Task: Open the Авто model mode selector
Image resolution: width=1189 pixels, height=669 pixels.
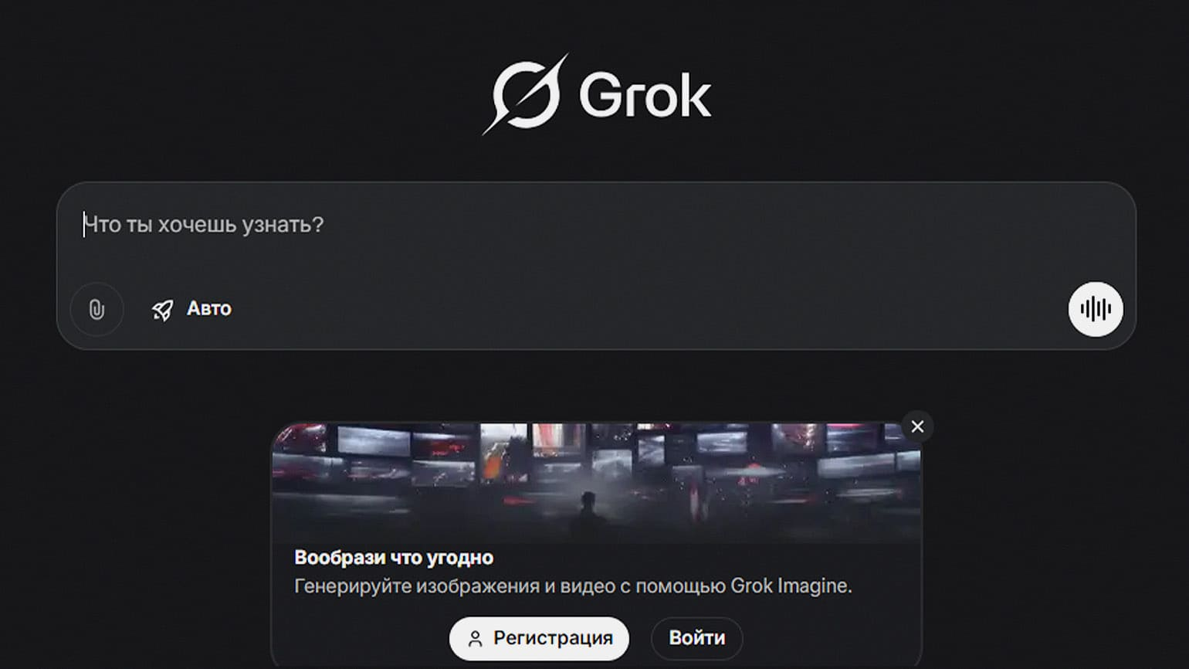Action: (191, 309)
